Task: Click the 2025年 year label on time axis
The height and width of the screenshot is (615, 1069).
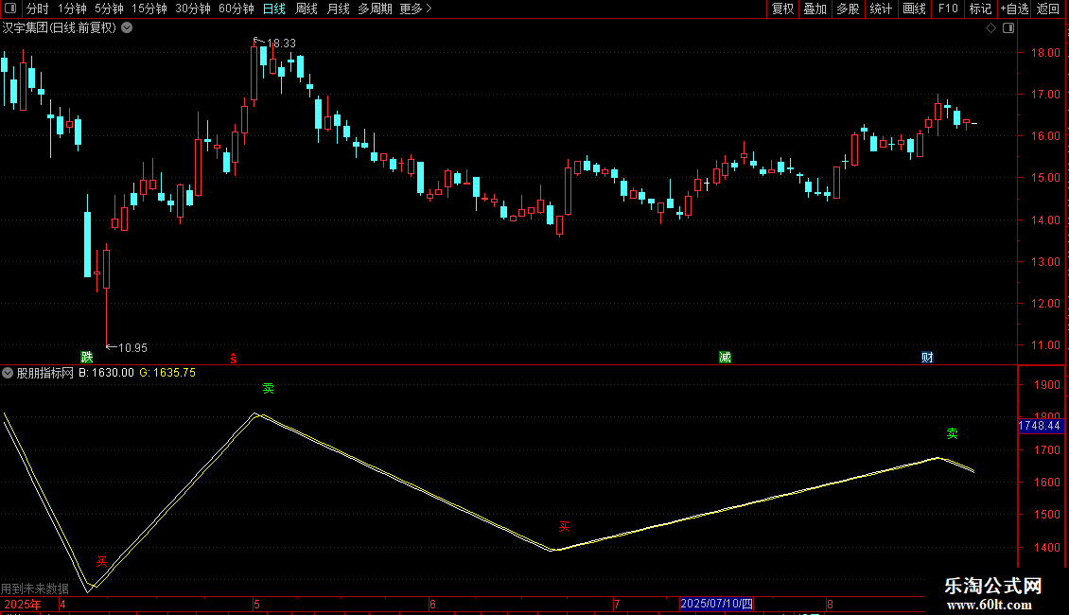Action: tap(22, 604)
